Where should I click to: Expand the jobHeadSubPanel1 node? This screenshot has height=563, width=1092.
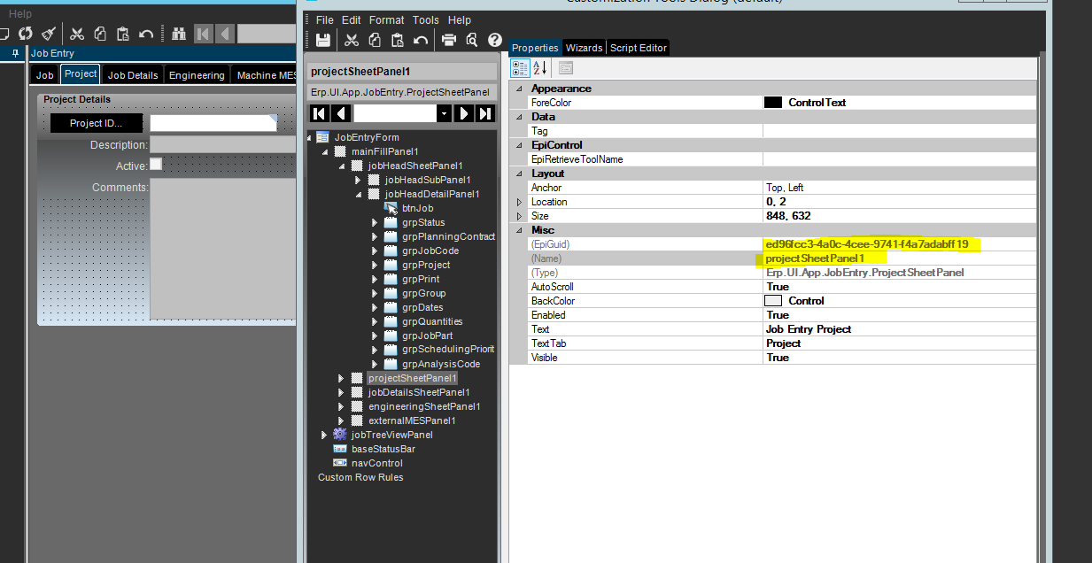tap(358, 181)
